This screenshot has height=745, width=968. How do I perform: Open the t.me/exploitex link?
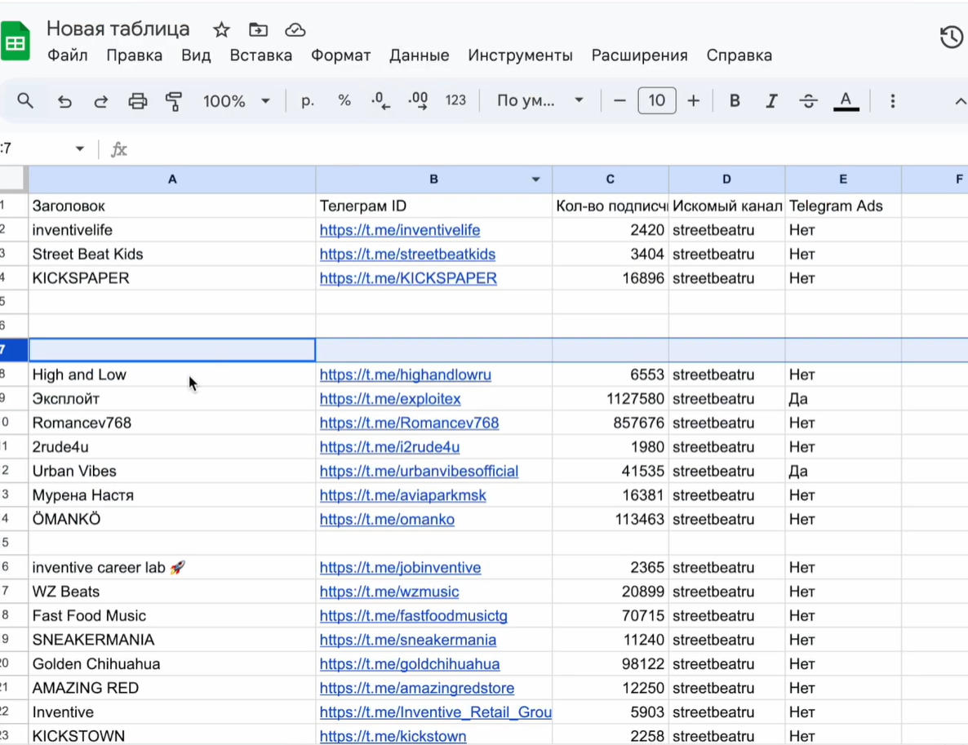[390, 399]
